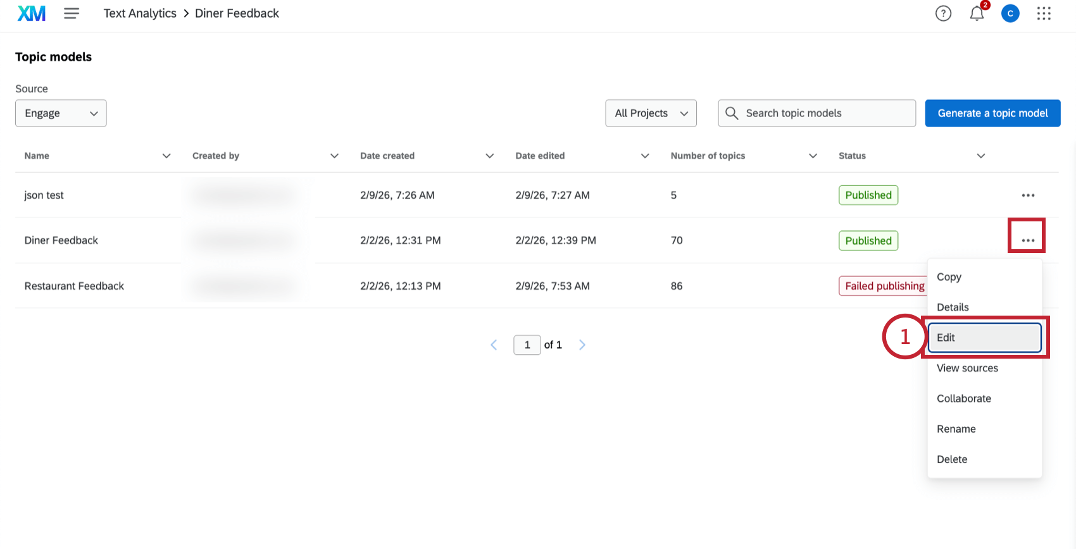Viewport: 1076px width, 549px height.
Task: Go to the next page arrow
Action: [582, 345]
